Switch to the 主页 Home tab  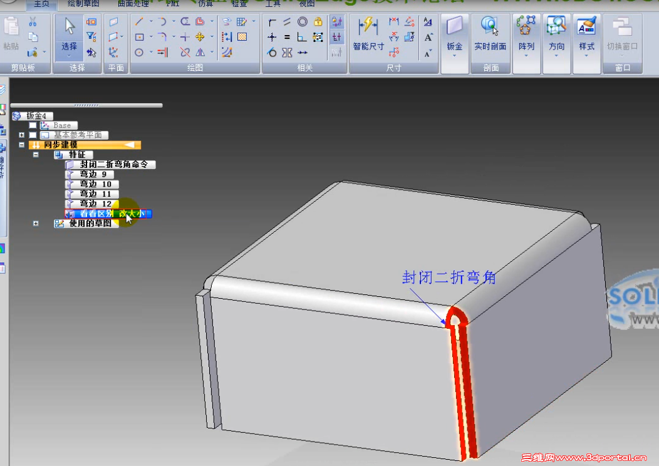[41, 4]
